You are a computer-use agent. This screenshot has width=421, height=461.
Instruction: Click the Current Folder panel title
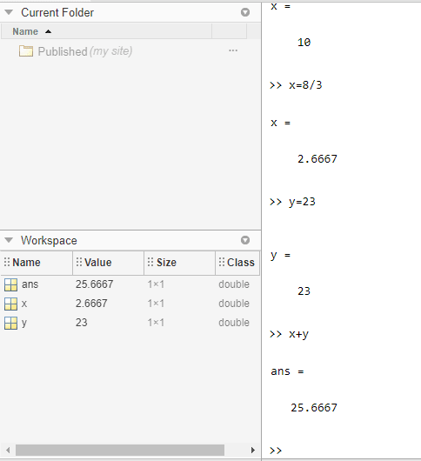pyautogui.click(x=57, y=13)
